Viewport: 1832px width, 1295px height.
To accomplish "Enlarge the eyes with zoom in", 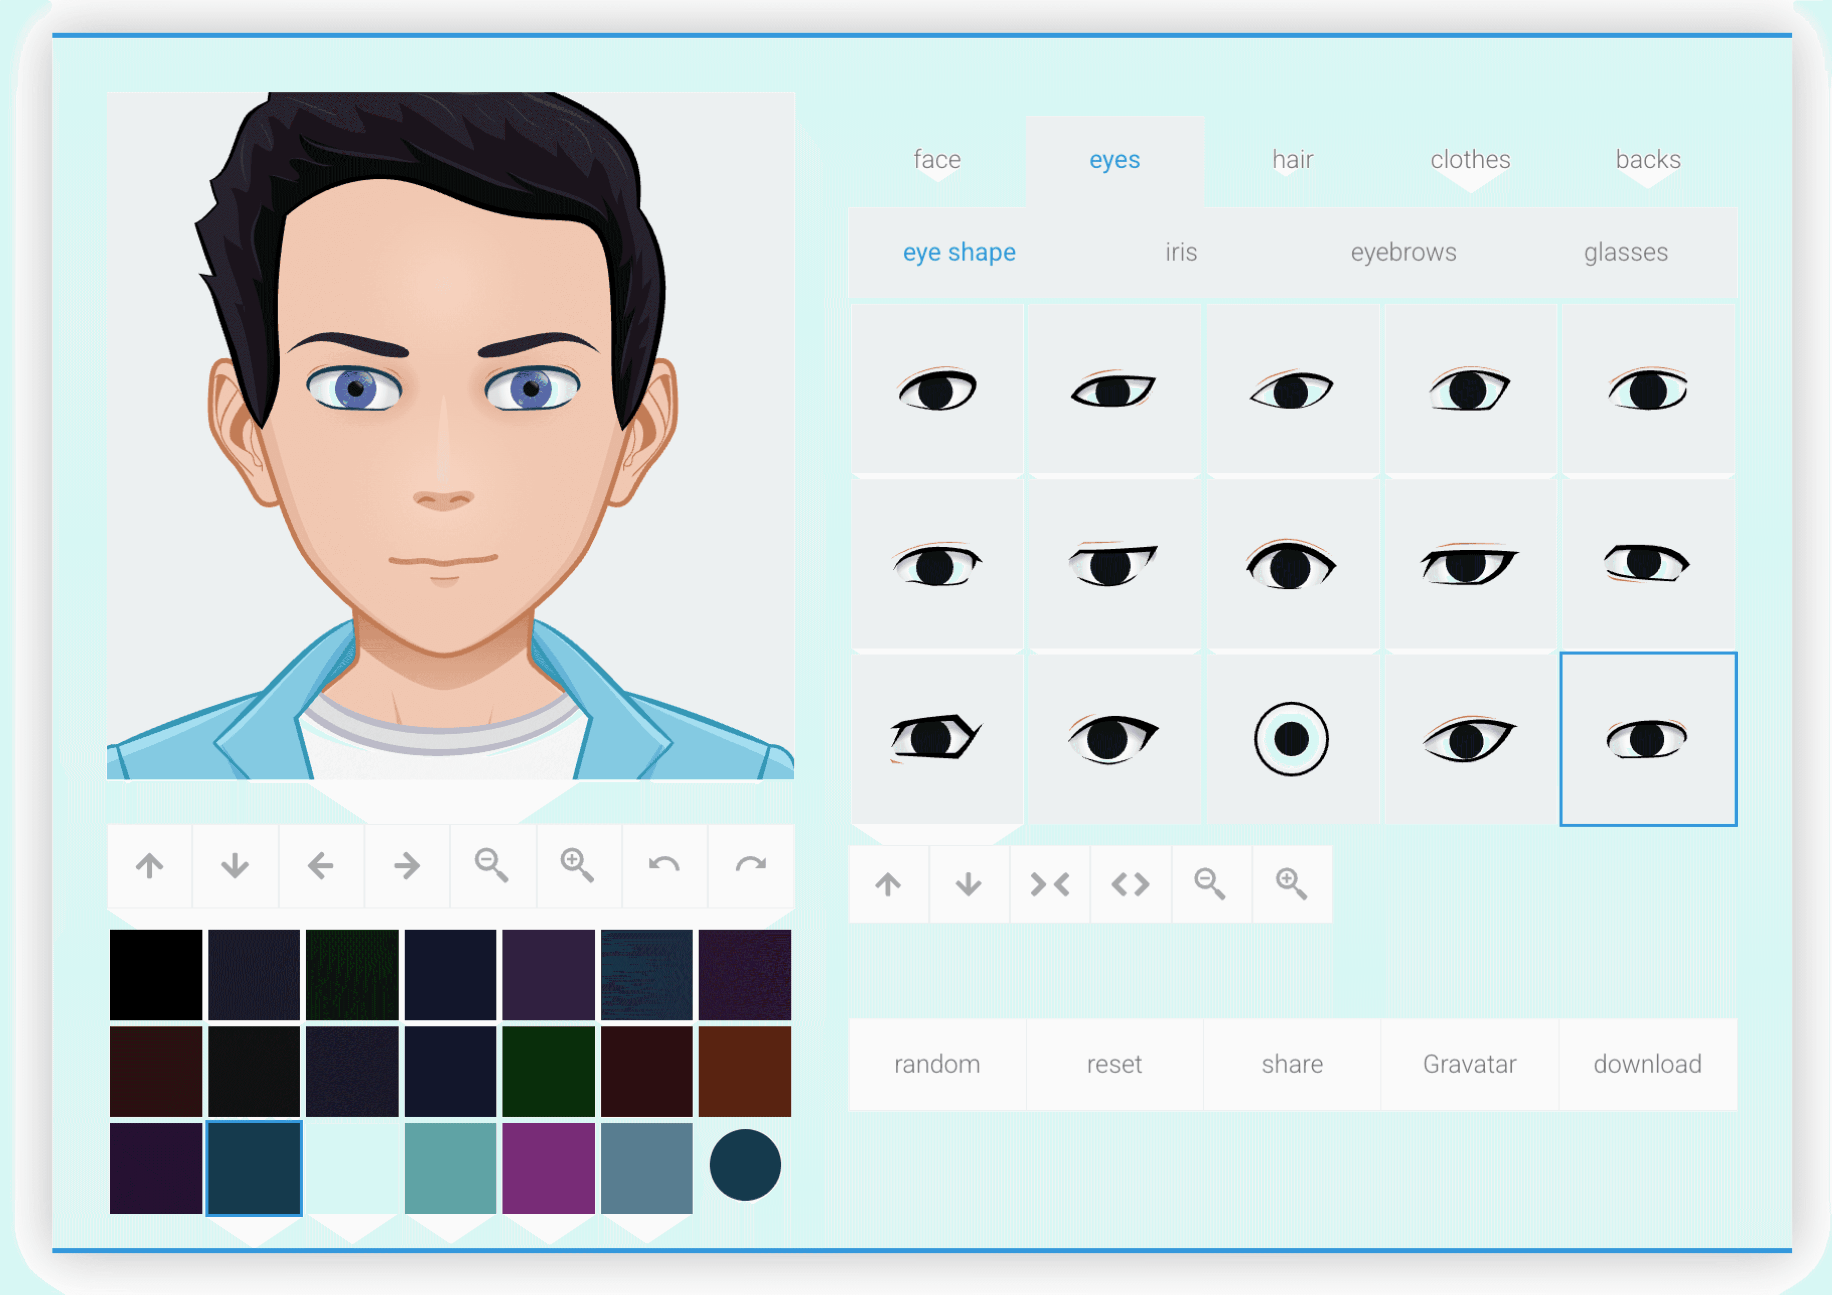I will pos(1291,885).
